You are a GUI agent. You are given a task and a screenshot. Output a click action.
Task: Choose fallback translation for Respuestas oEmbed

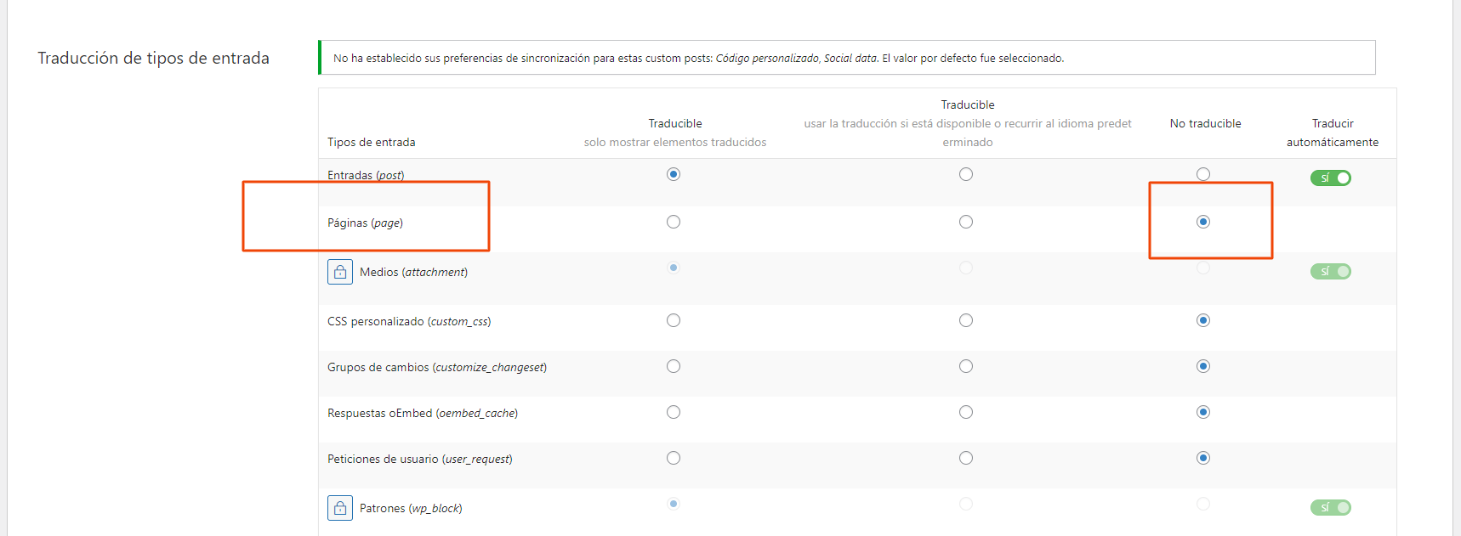pos(966,412)
